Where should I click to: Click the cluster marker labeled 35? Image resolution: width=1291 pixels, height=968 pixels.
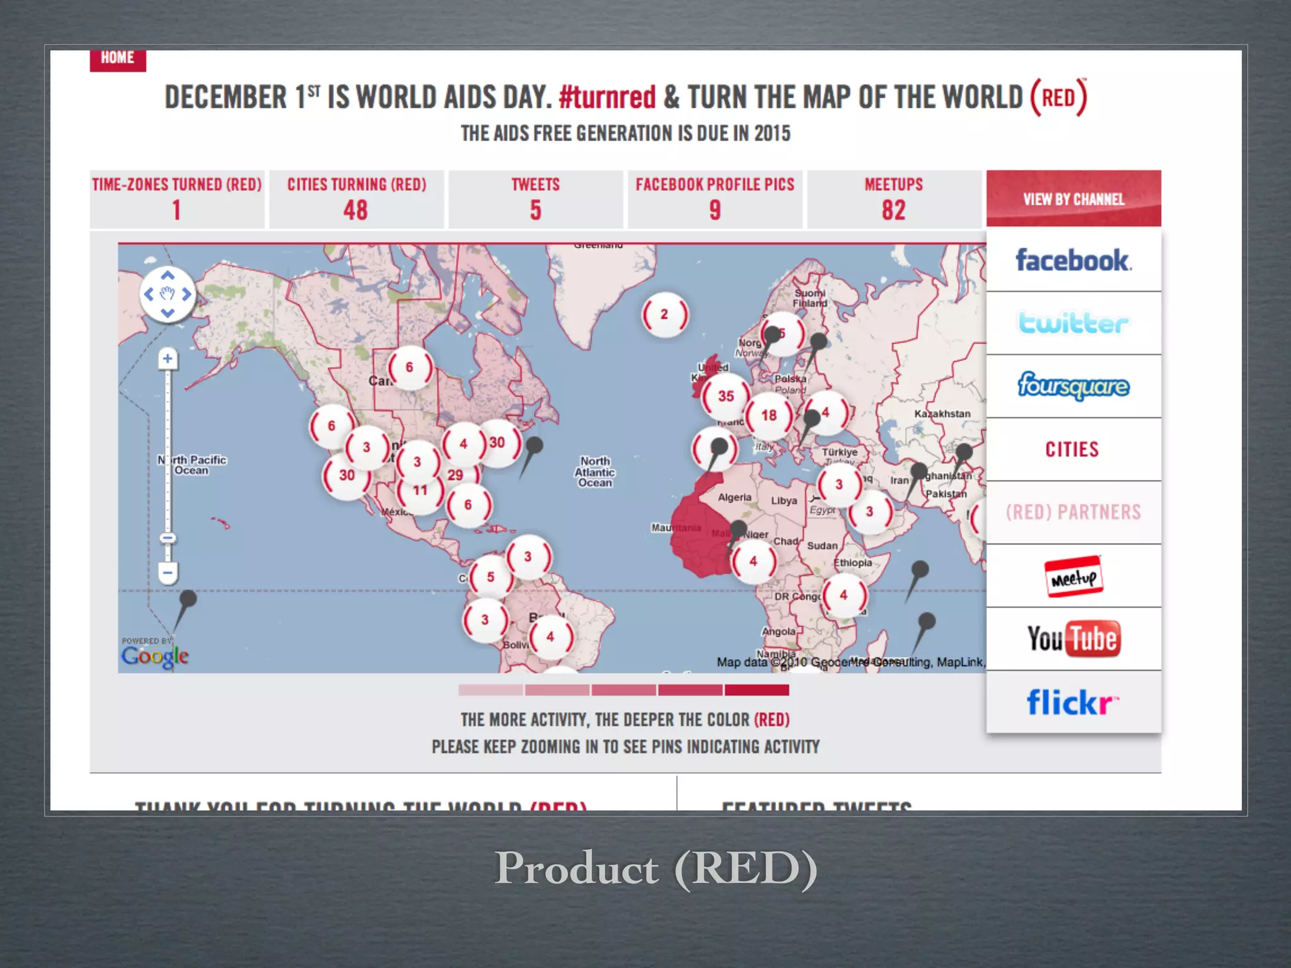(726, 396)
